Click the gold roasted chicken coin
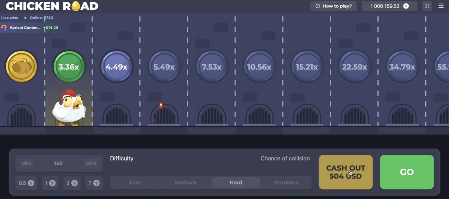The width and height of the screenshot is (449, 199). pyautogui.click(x=22, y=67)
